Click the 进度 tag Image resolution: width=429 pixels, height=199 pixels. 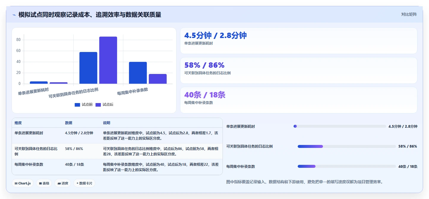tap(63, 183)
